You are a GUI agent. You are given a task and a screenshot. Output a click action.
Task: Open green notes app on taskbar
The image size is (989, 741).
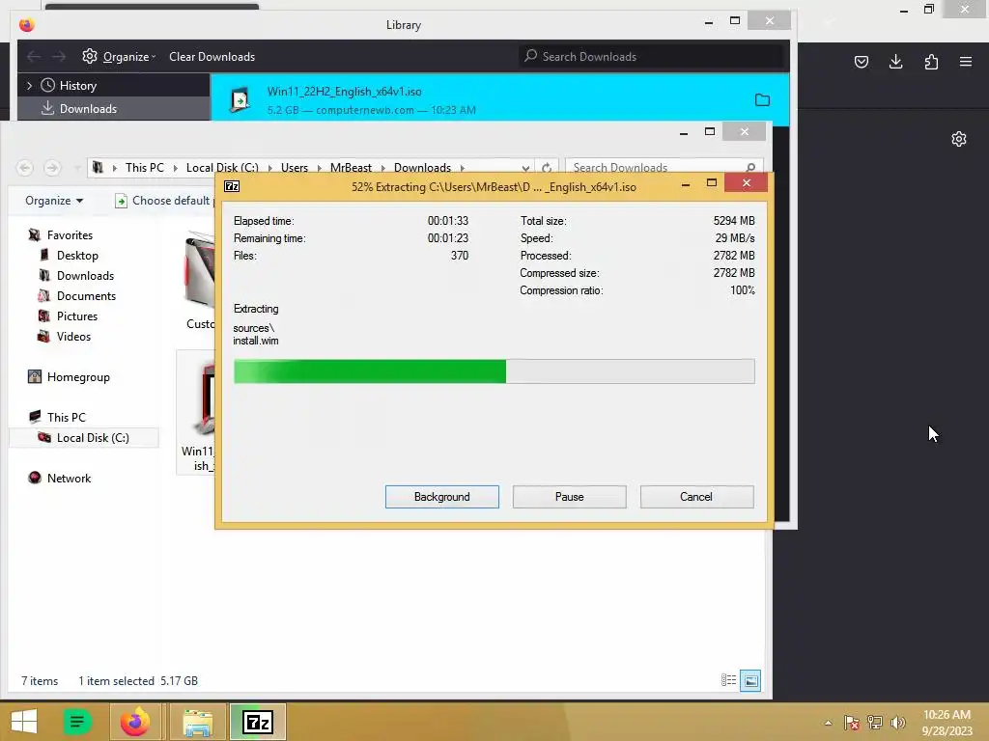[x=77, y=722]
